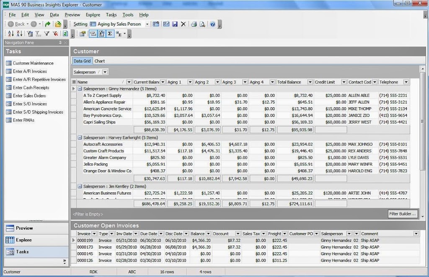This screenshot has height=277, width=429.
Task: Toggle the group-by box button
Action: pyautogui.click(x=93, y=34)
